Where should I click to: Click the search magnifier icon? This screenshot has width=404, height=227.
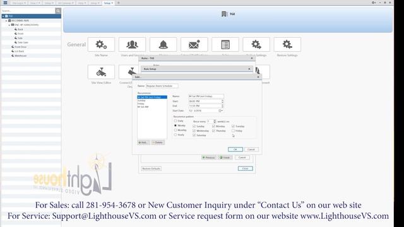[58, 11]
